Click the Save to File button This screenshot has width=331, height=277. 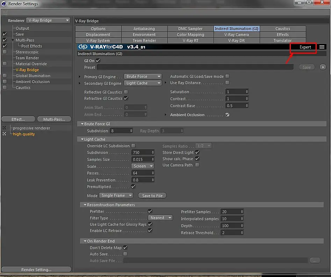tap(152, 196)
